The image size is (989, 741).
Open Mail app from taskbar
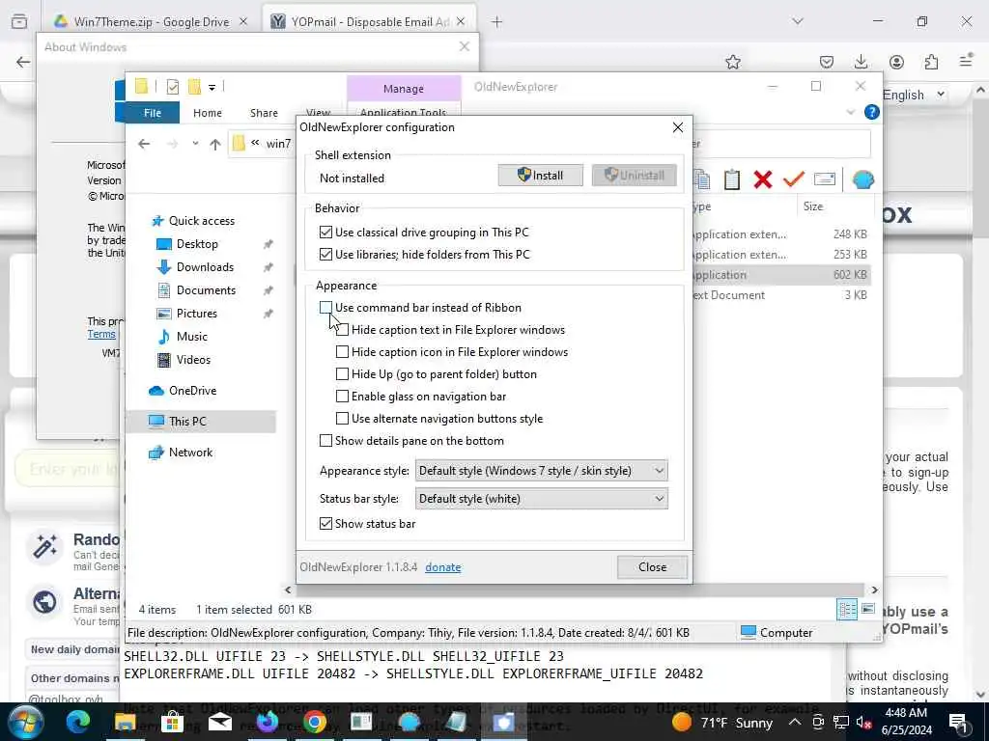click(219, 722)
